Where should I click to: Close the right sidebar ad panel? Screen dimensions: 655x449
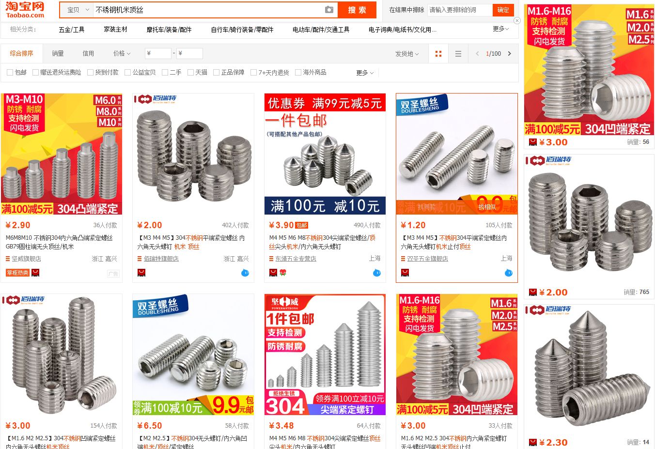click(x=517, y=21)
